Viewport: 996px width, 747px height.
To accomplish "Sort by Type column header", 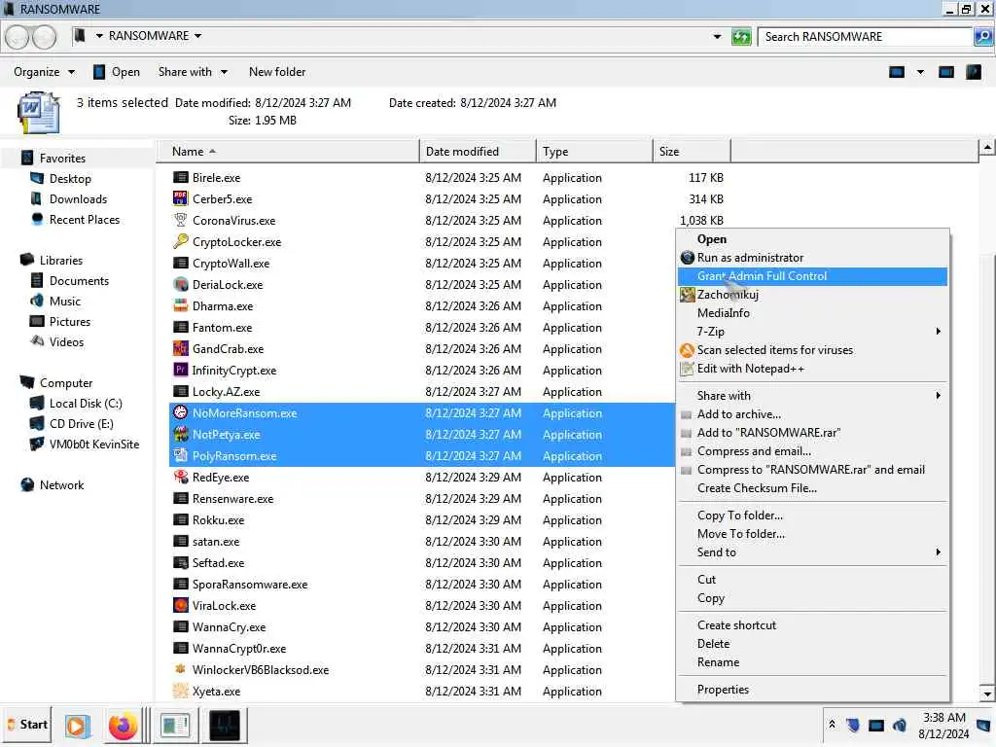I will click(x=594, y=151).
